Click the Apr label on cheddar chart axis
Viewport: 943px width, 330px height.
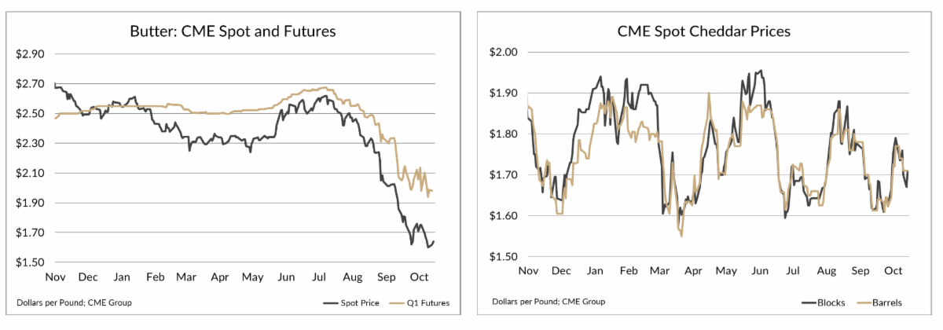pos(694,271)
